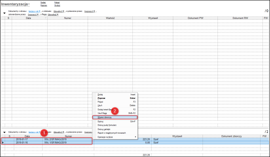270x157 pixels.
Task: Click the Drukuj link at top
Action: pyautogui.click(x=57, y=6)
